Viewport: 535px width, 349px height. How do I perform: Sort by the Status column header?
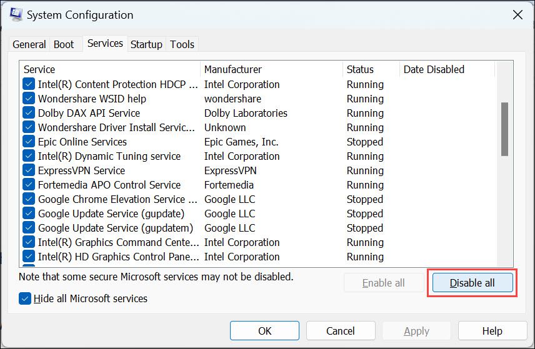(371, 69)
